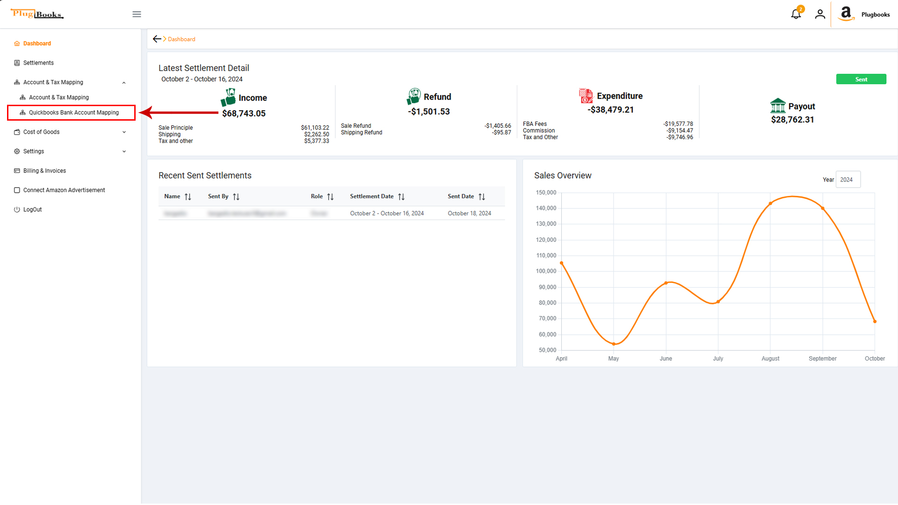The width and height of the screenshot is (898, 505).
Task: Click the Commission value -$9,154.47
Action: pyautogui.click(x=680, y=131)
